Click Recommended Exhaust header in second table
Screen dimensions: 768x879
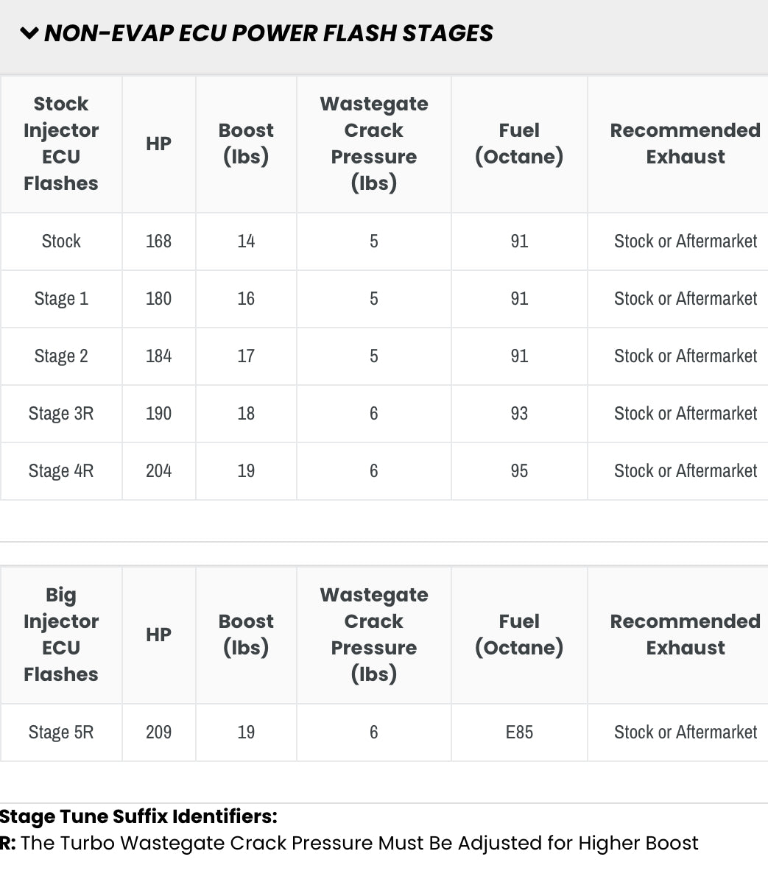[685, 635]
